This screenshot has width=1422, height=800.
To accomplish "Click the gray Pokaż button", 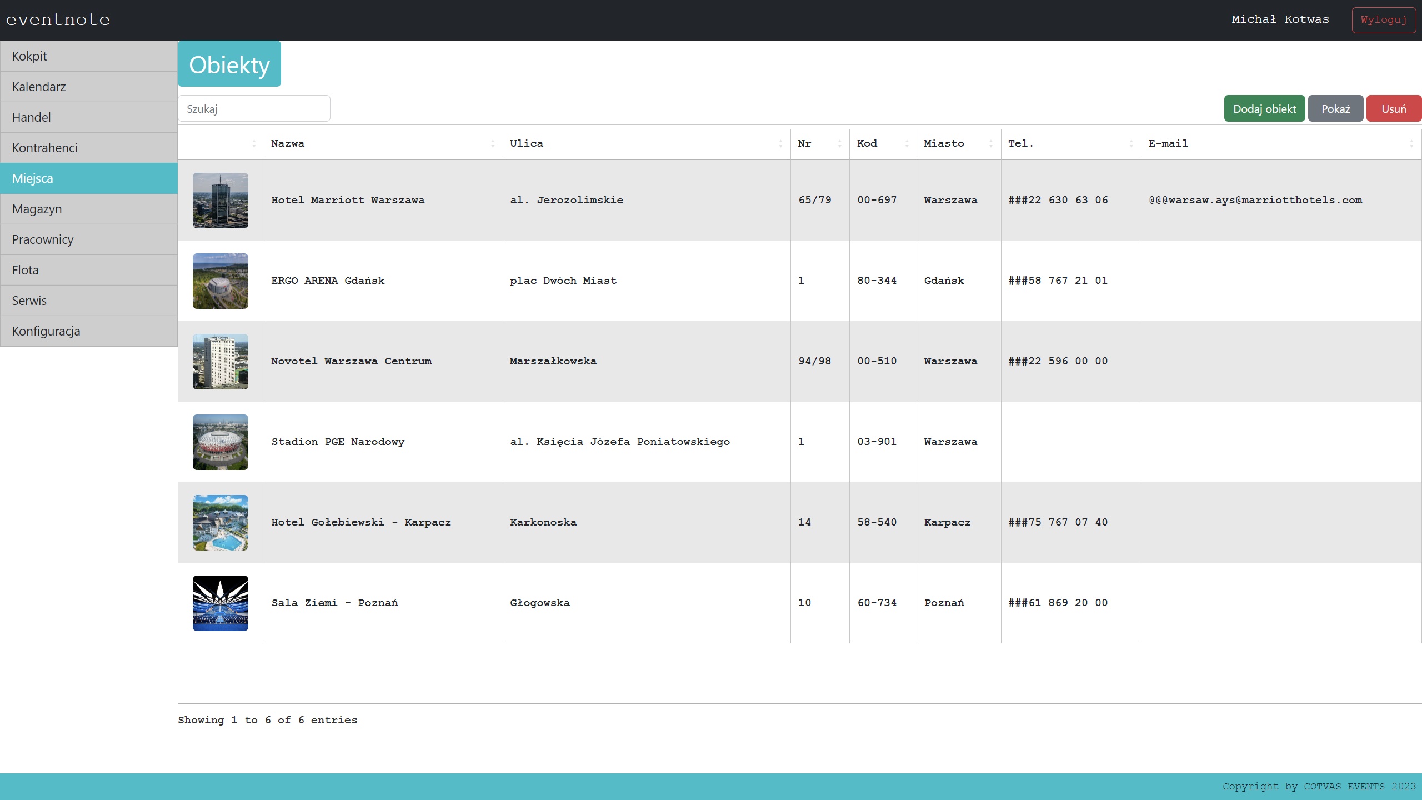I will tap(1335, 109).
